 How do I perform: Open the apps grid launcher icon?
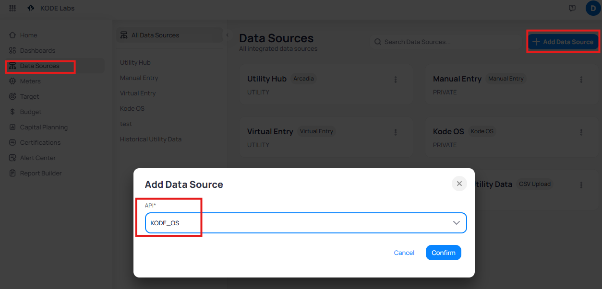click(12, 8)
